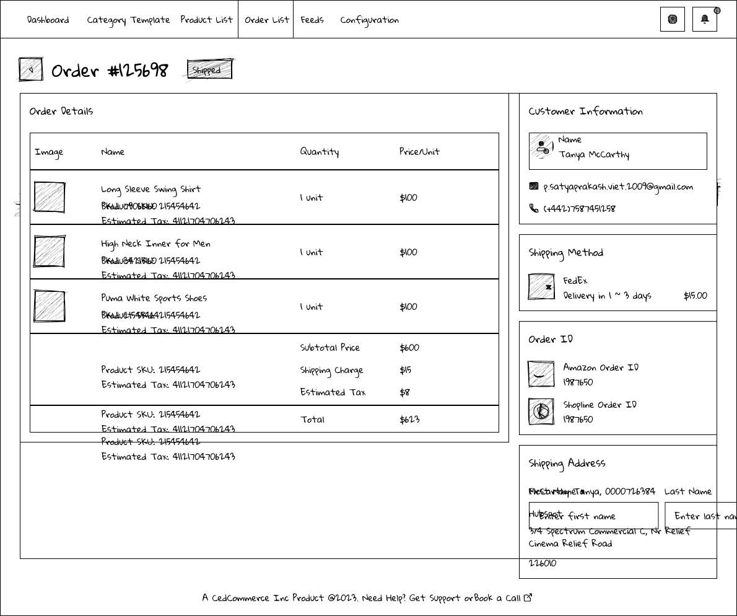Open the Feeds tab

point(312,20)
